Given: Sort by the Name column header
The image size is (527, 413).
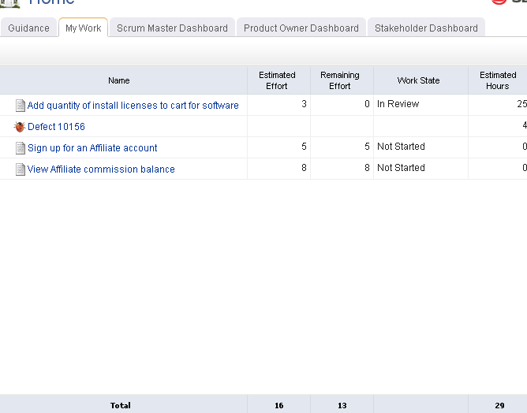Looking at the screenshot, I should pyautogui.click(x=119, y=80).
